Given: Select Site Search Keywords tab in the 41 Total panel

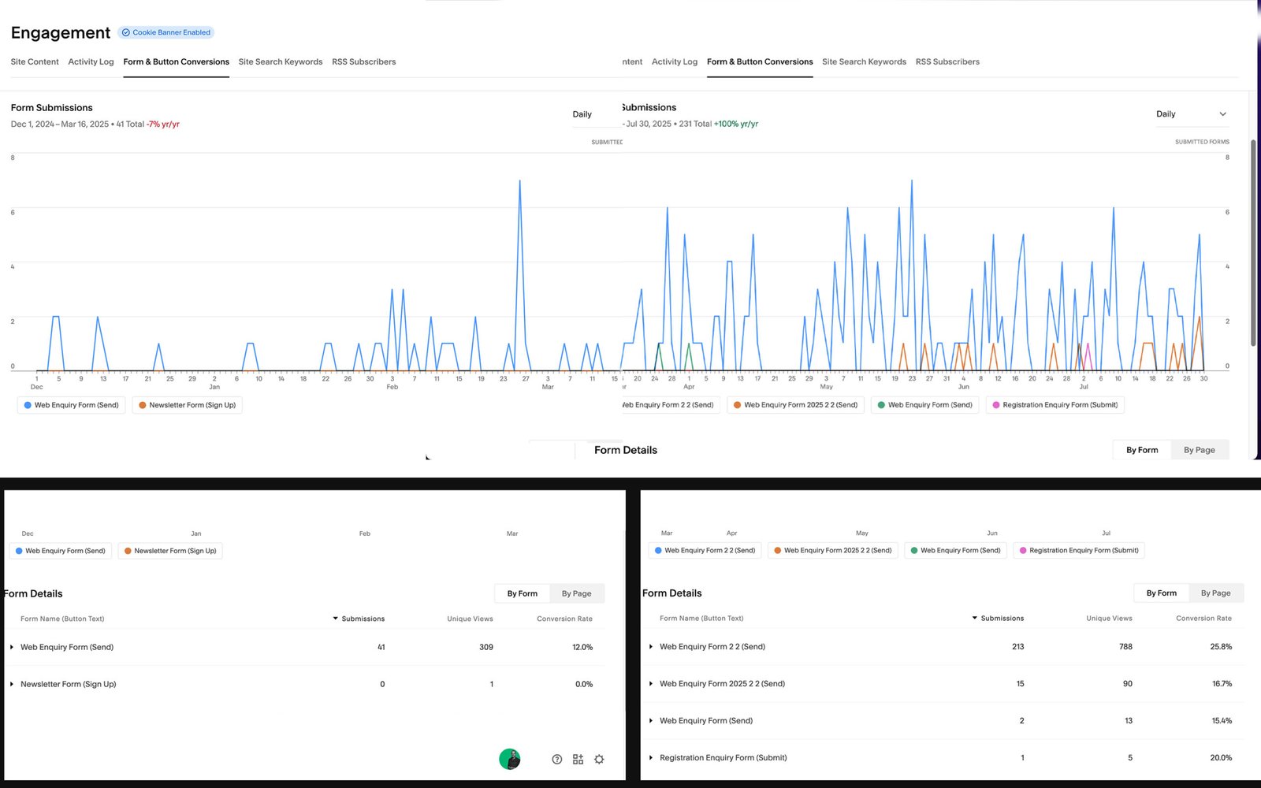Looking at the screenshot, I should [281, 61].
